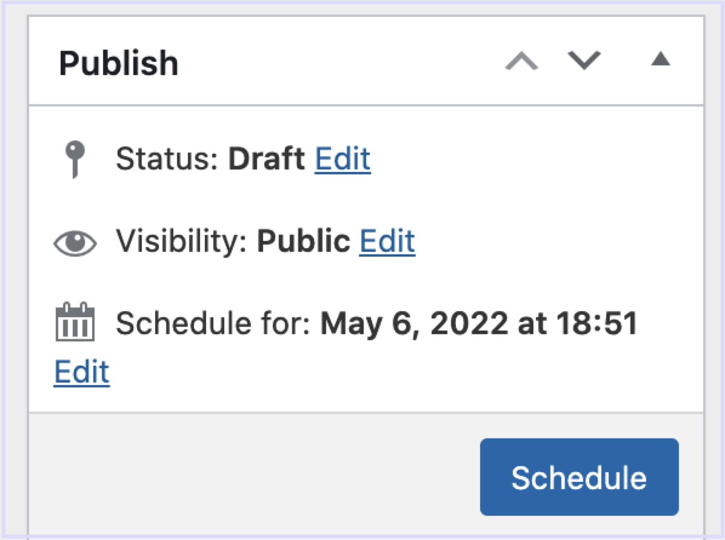Click the Publish panel title
This screenshot has width=725, height=540.
coord(119,63)
